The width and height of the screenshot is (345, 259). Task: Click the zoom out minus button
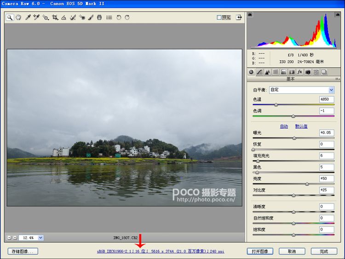[9, 238]
